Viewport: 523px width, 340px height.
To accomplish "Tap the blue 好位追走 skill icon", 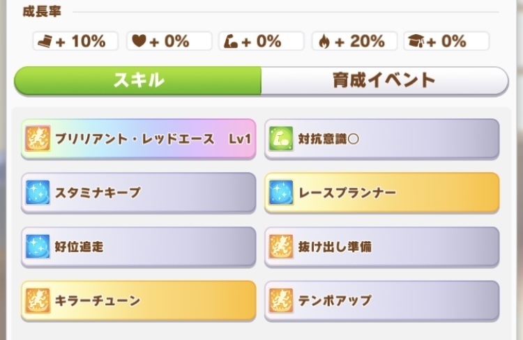I will click(38, 247).
